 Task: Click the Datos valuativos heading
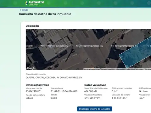95,85
